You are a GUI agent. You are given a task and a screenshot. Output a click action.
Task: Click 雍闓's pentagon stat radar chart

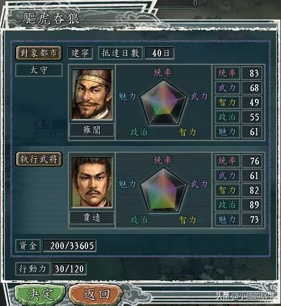click(x=164, y=102)
